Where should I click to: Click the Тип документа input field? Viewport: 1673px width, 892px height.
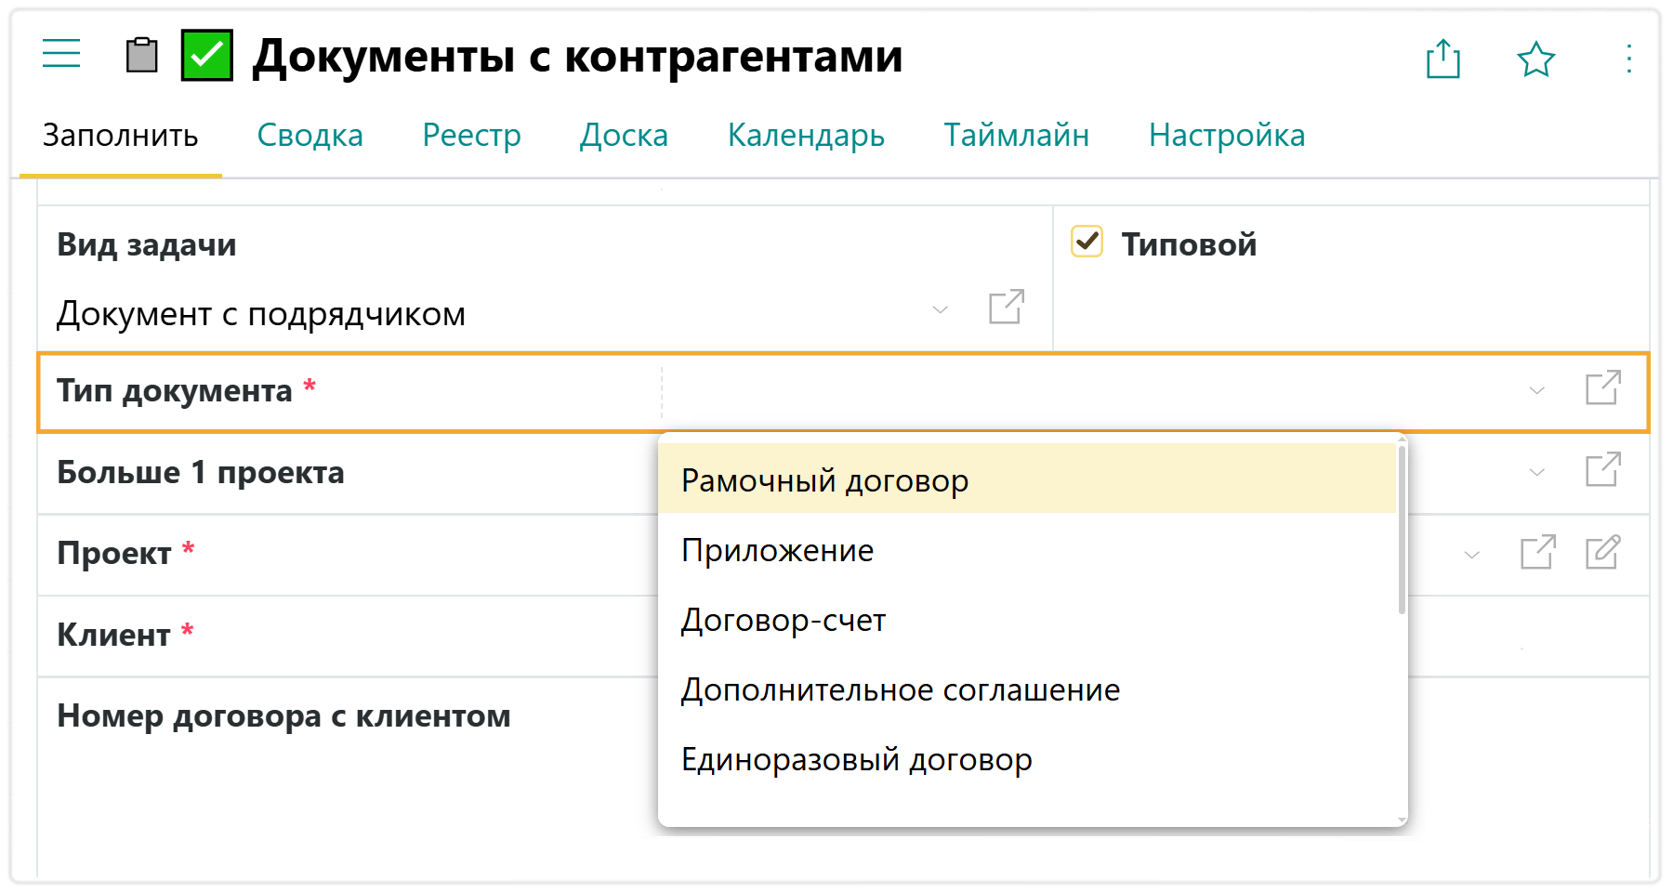[x=1087, y=391]
